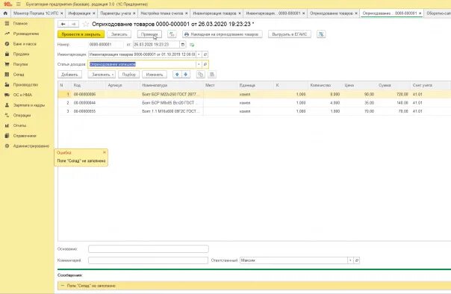Move selected row up
This screenshot has height=294, width=451.
tap(177, 75)
